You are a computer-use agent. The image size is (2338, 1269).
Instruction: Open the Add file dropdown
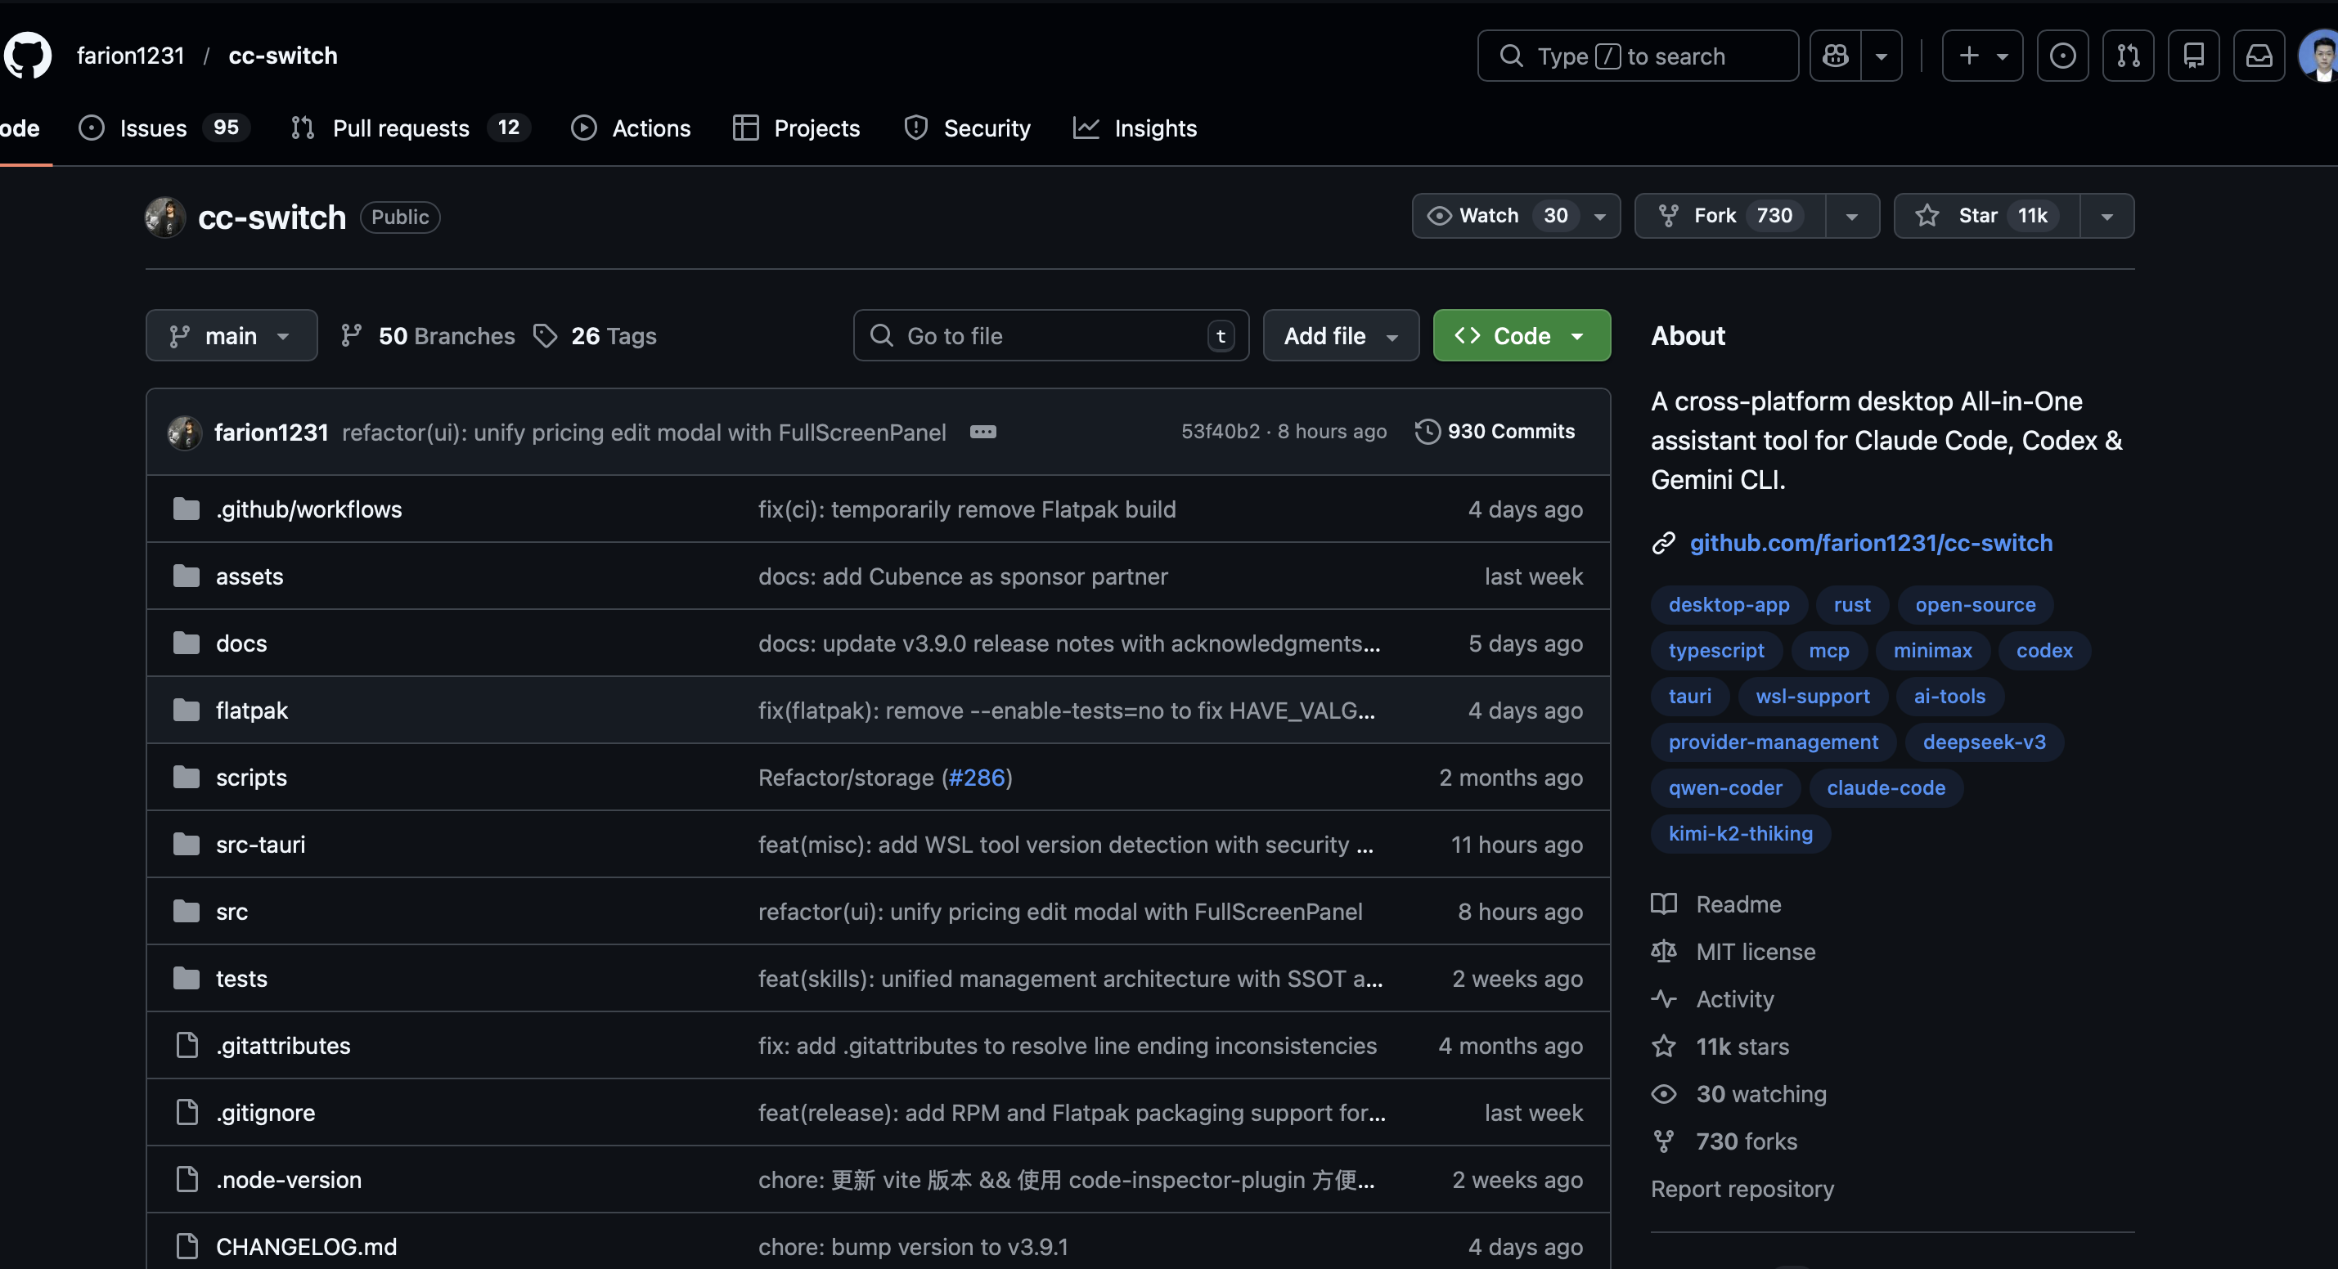click(x=1340, y=335)
